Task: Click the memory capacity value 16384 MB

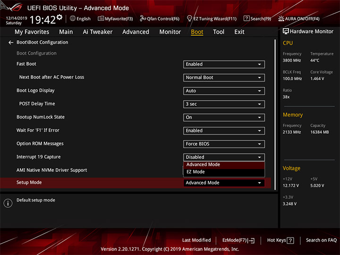Action: point(319,132)
